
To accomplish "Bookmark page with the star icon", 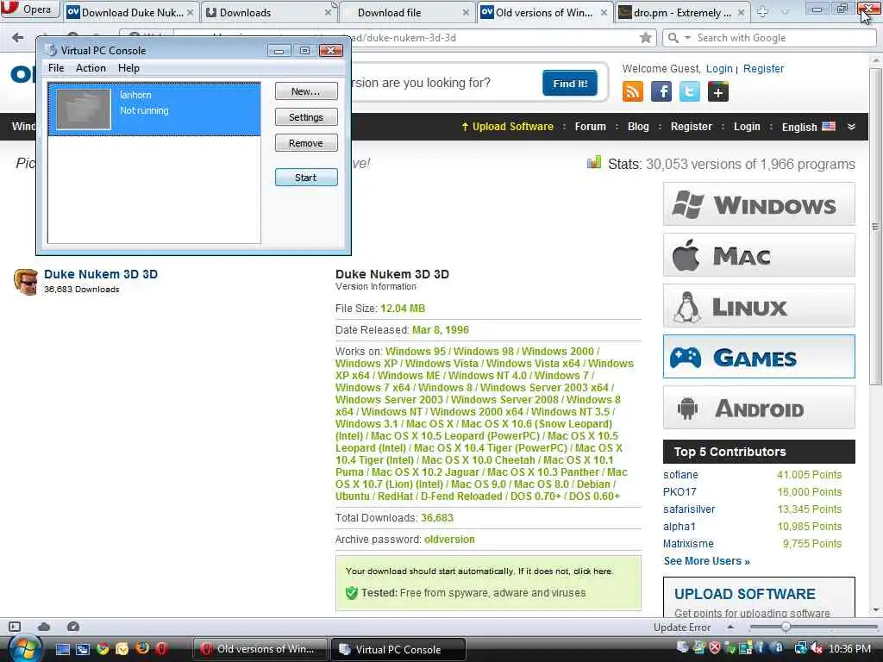I will [645, 38].
